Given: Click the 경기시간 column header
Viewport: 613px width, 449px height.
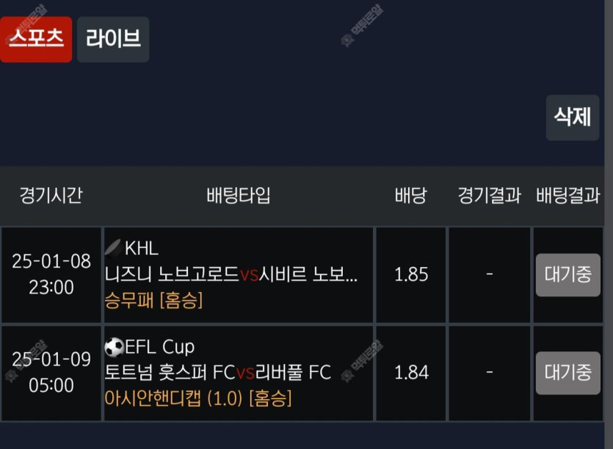Looking at the screenshot, I should click(51, 196).
